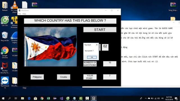Open the File menu in MiniGame

[19, 14]
